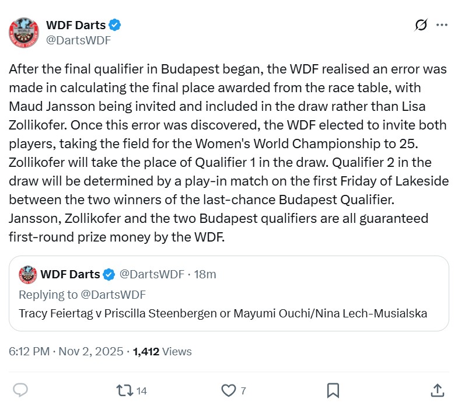Click the 6:12 PM Nov 2, 2025 timestamp
Image resolution: width=458 pixels, height=416 pixels.
click(x=66, y=351)
